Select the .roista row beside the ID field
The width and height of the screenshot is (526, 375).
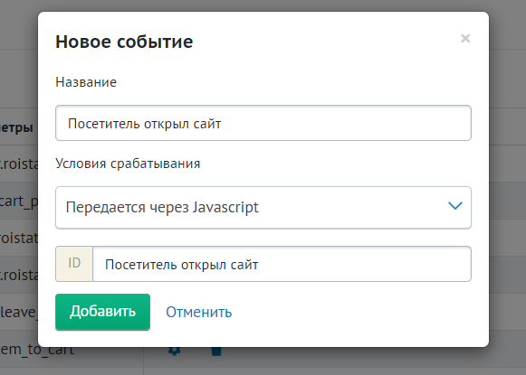click(x=19, y=275)
